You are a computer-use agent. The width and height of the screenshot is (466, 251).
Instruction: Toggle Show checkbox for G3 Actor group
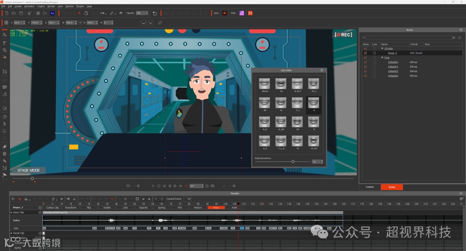(365, 48)
